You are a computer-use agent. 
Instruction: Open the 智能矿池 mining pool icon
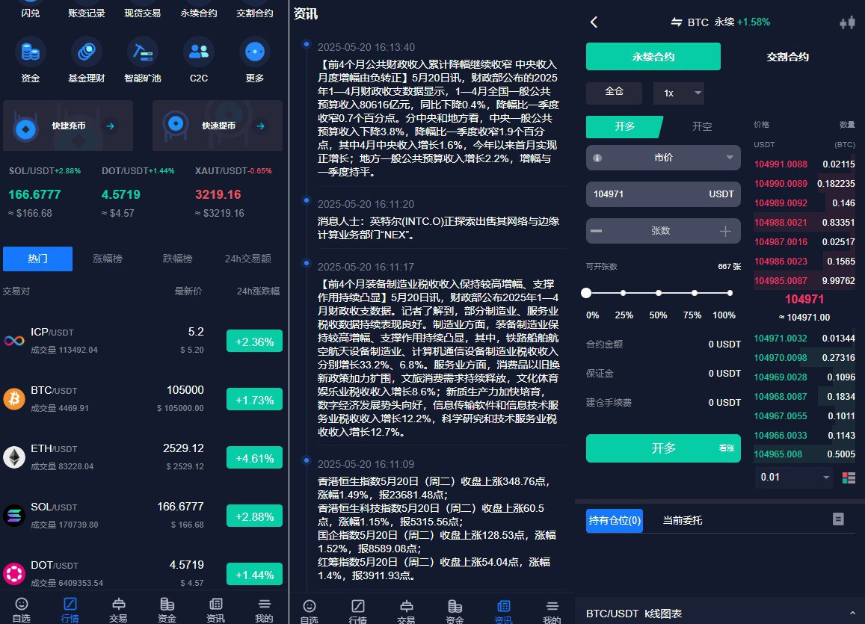pos(142,52)
